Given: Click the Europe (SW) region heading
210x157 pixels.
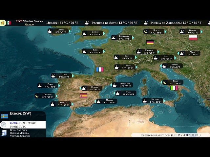Looking at the screenshot, I should (20, 113).
